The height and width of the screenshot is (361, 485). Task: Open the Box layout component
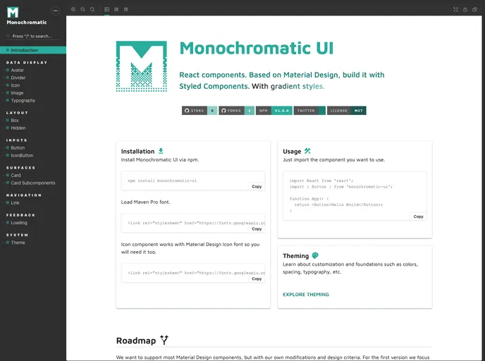15,121
